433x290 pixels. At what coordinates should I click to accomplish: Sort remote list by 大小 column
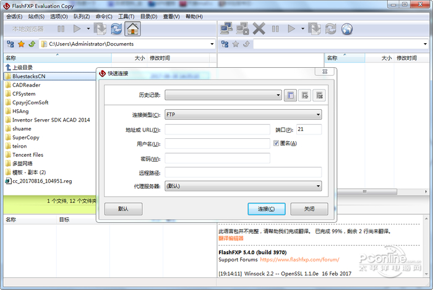pyautogui.click(x=380, y=58)
